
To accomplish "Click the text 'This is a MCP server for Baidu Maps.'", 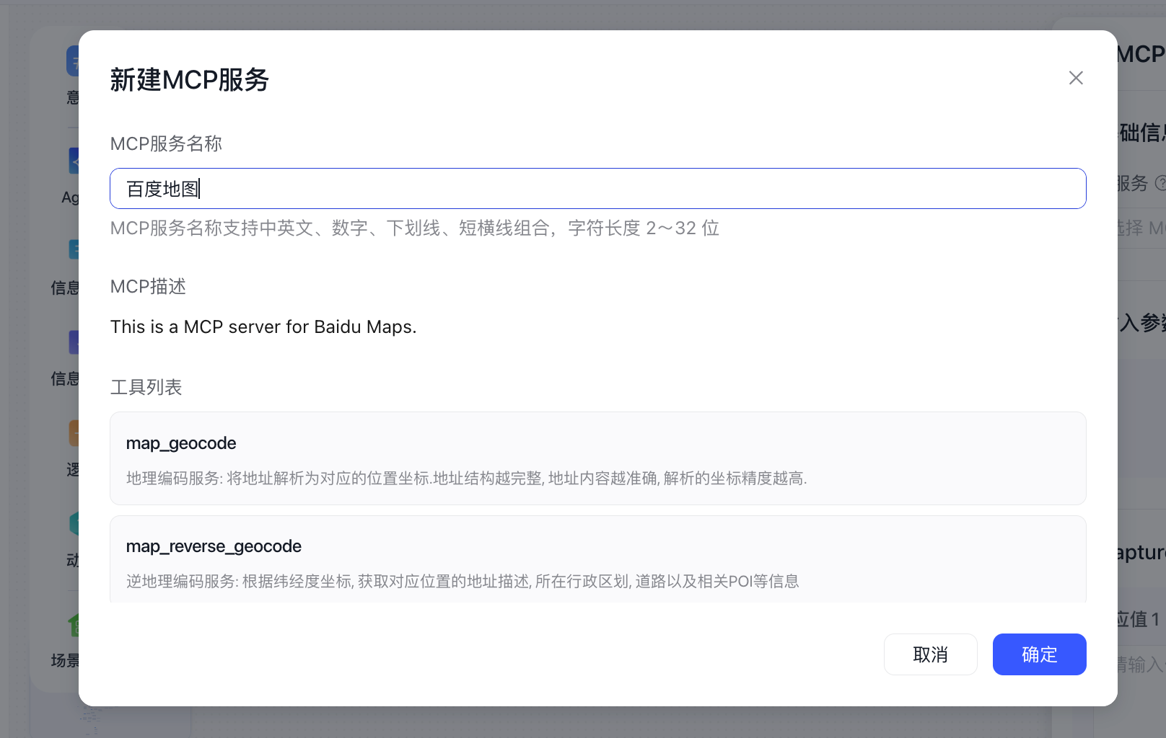I will tap(263, 326).
